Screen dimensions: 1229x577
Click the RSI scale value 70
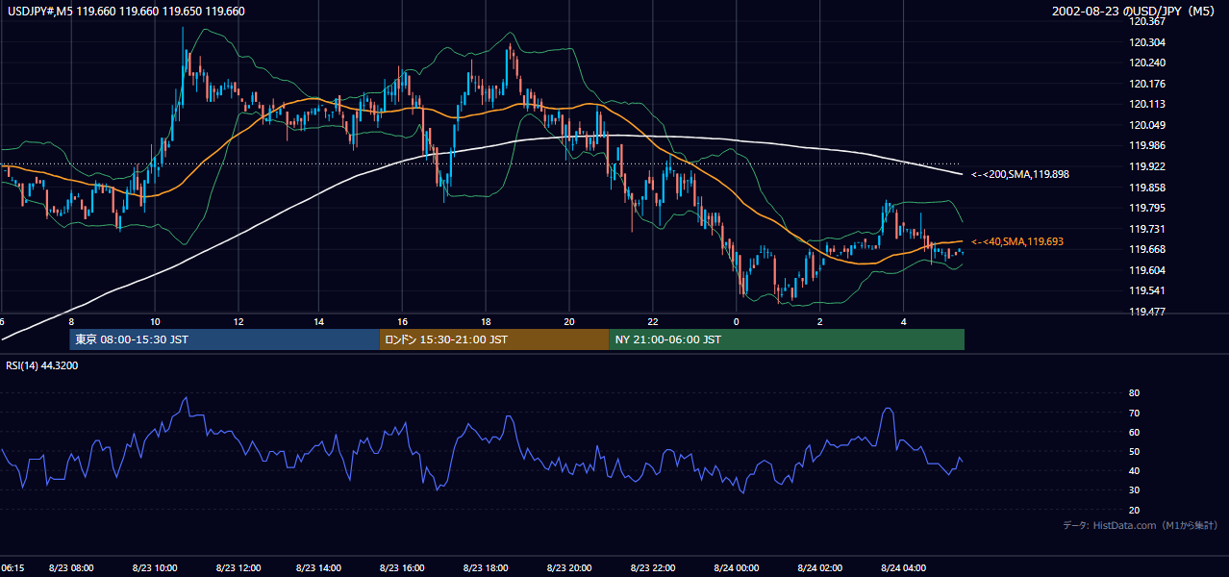1134,413
